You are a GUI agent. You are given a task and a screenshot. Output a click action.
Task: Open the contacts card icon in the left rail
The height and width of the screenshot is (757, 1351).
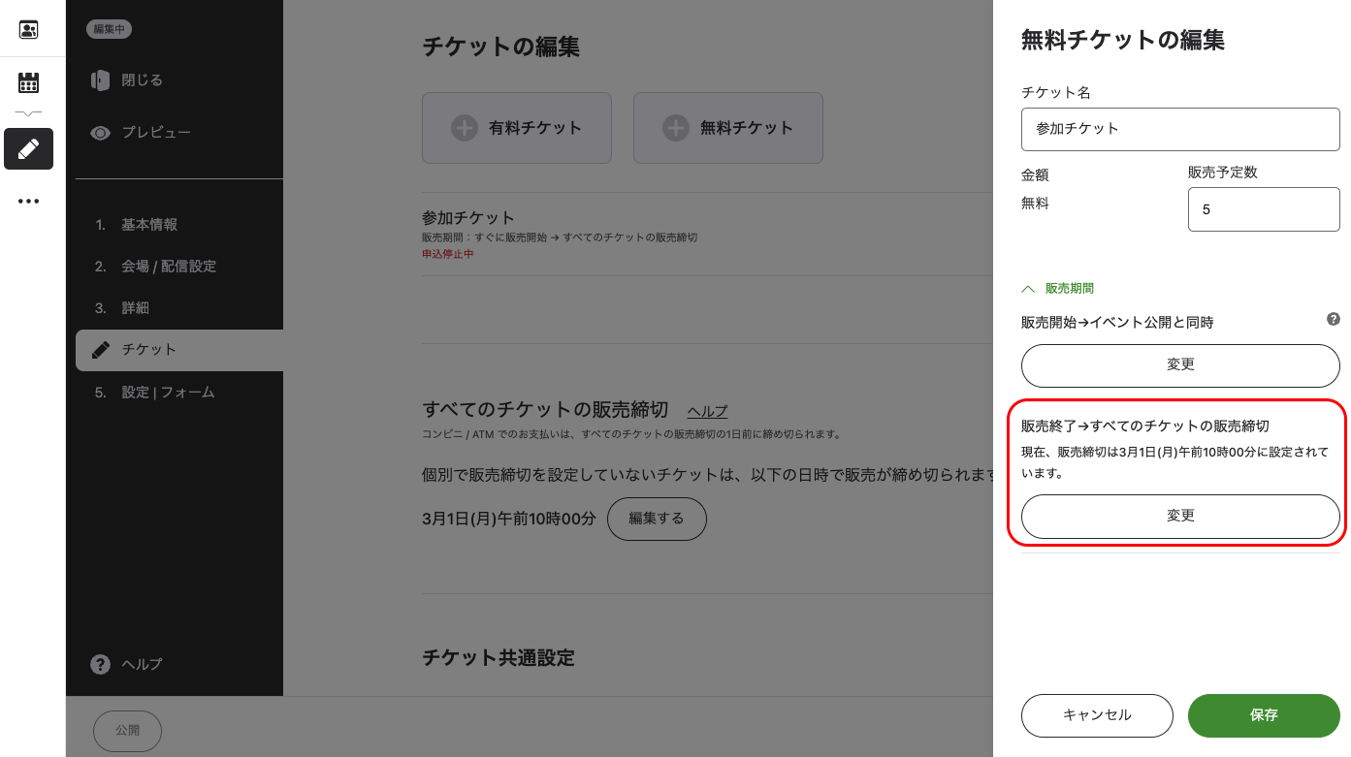tap(28, 29)
